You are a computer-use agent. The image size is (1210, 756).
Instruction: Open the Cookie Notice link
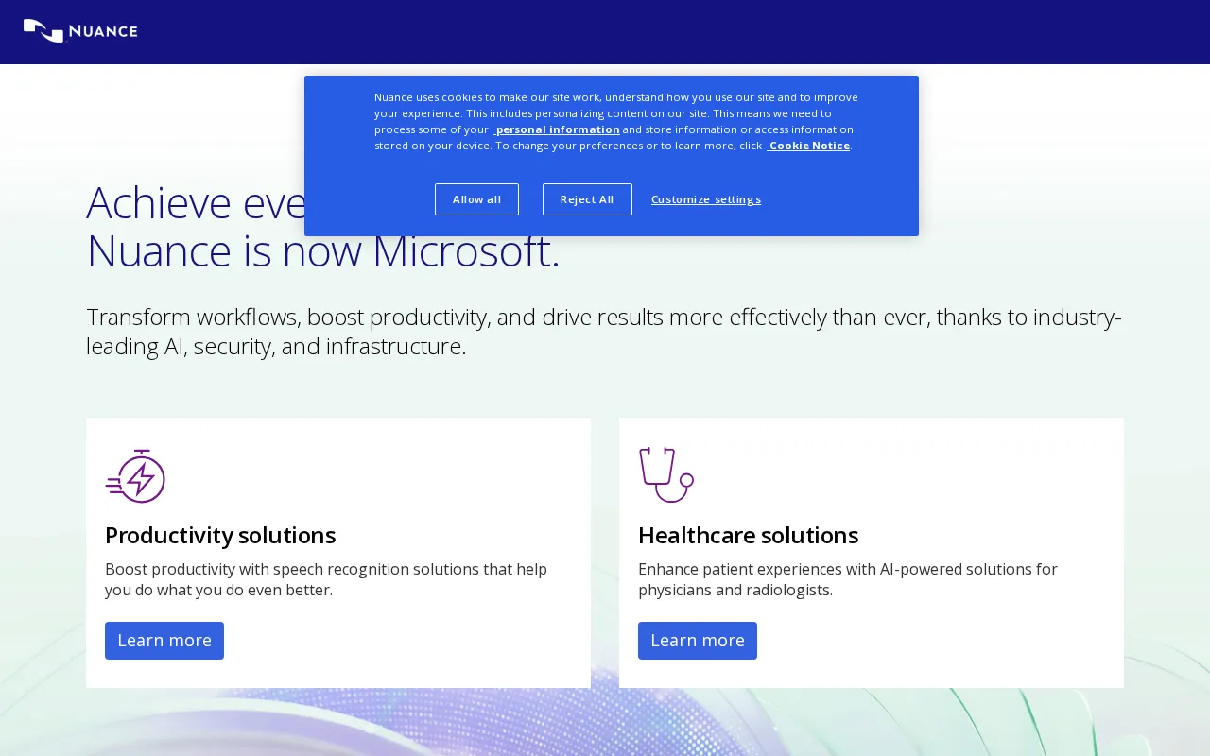point(808,146)
